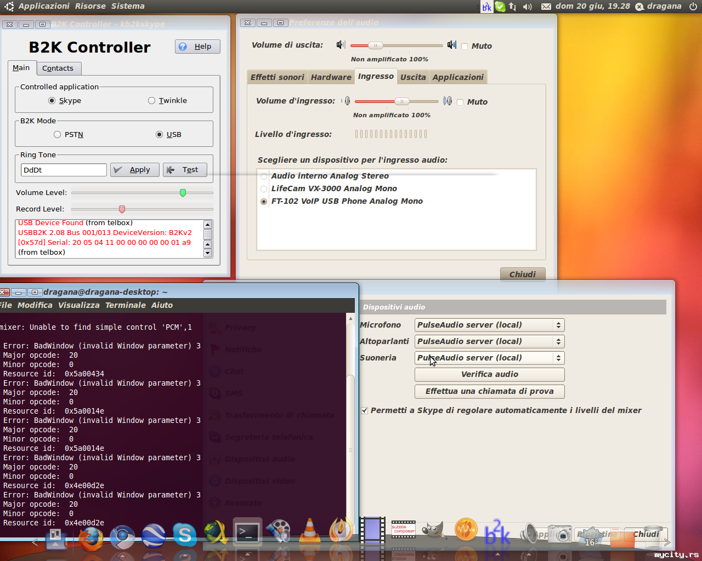Viewport: 702px width, 561px height.
Task: Open the Applicazioni menu
Action: click(x=44, y=6)
